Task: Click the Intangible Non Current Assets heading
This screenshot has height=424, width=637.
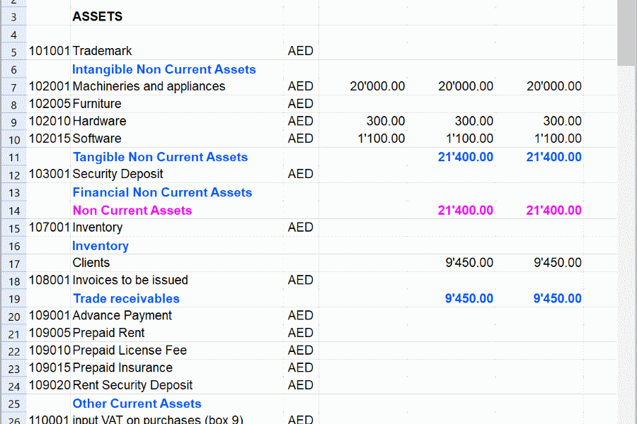Action: [163, 69]
